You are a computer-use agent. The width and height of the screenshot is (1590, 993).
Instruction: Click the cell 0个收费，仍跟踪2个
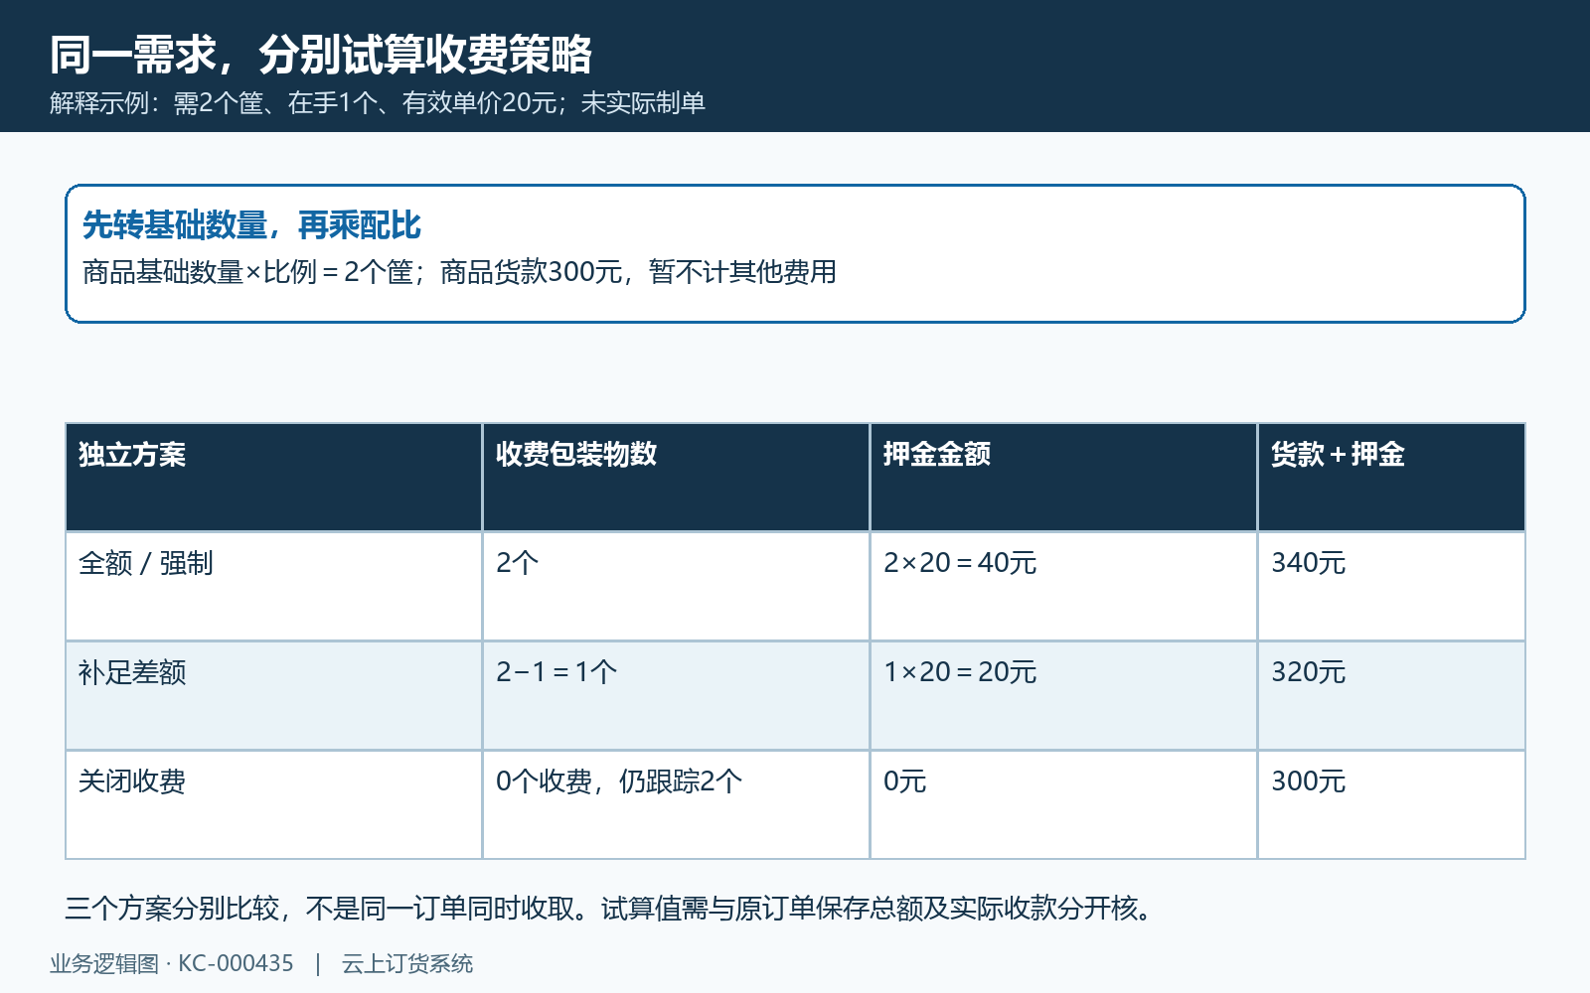pyautogui.click(x=676, y=804)
